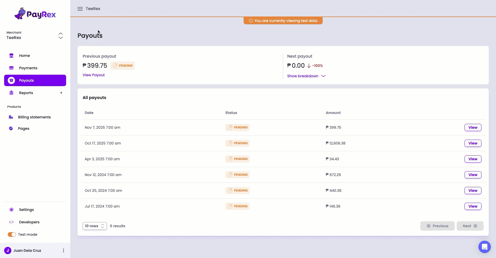Click the Settings gear icon

(11, 210)
